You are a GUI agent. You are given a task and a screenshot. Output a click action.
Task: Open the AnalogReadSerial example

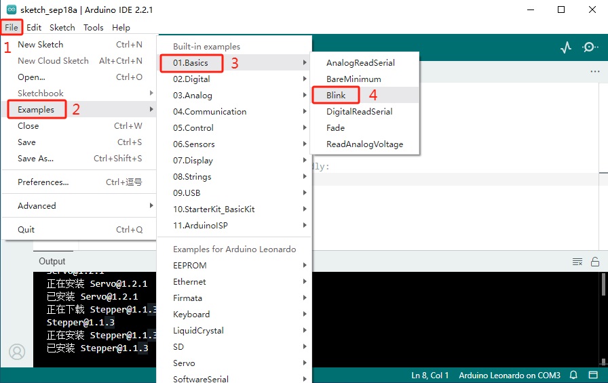365,63
